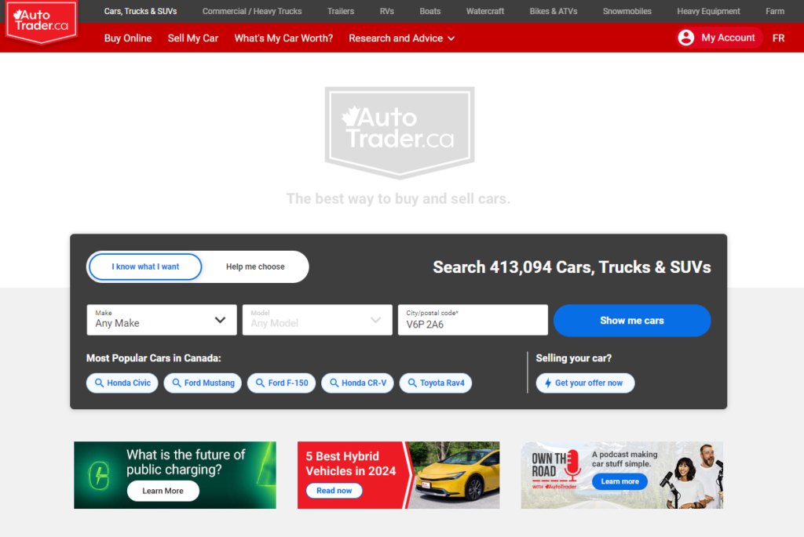Go to Bikes & ATVs
Screen dimensions: 804x537
[x=554, y=11]
